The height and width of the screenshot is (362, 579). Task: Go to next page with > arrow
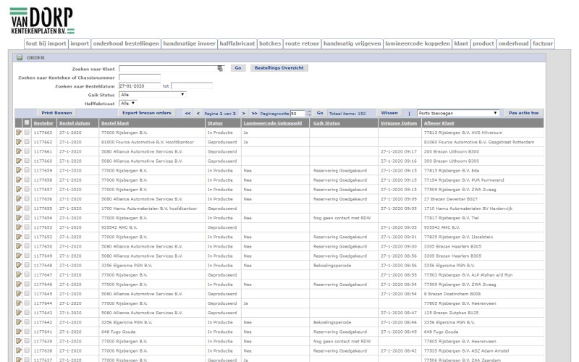tap(244, 114)
